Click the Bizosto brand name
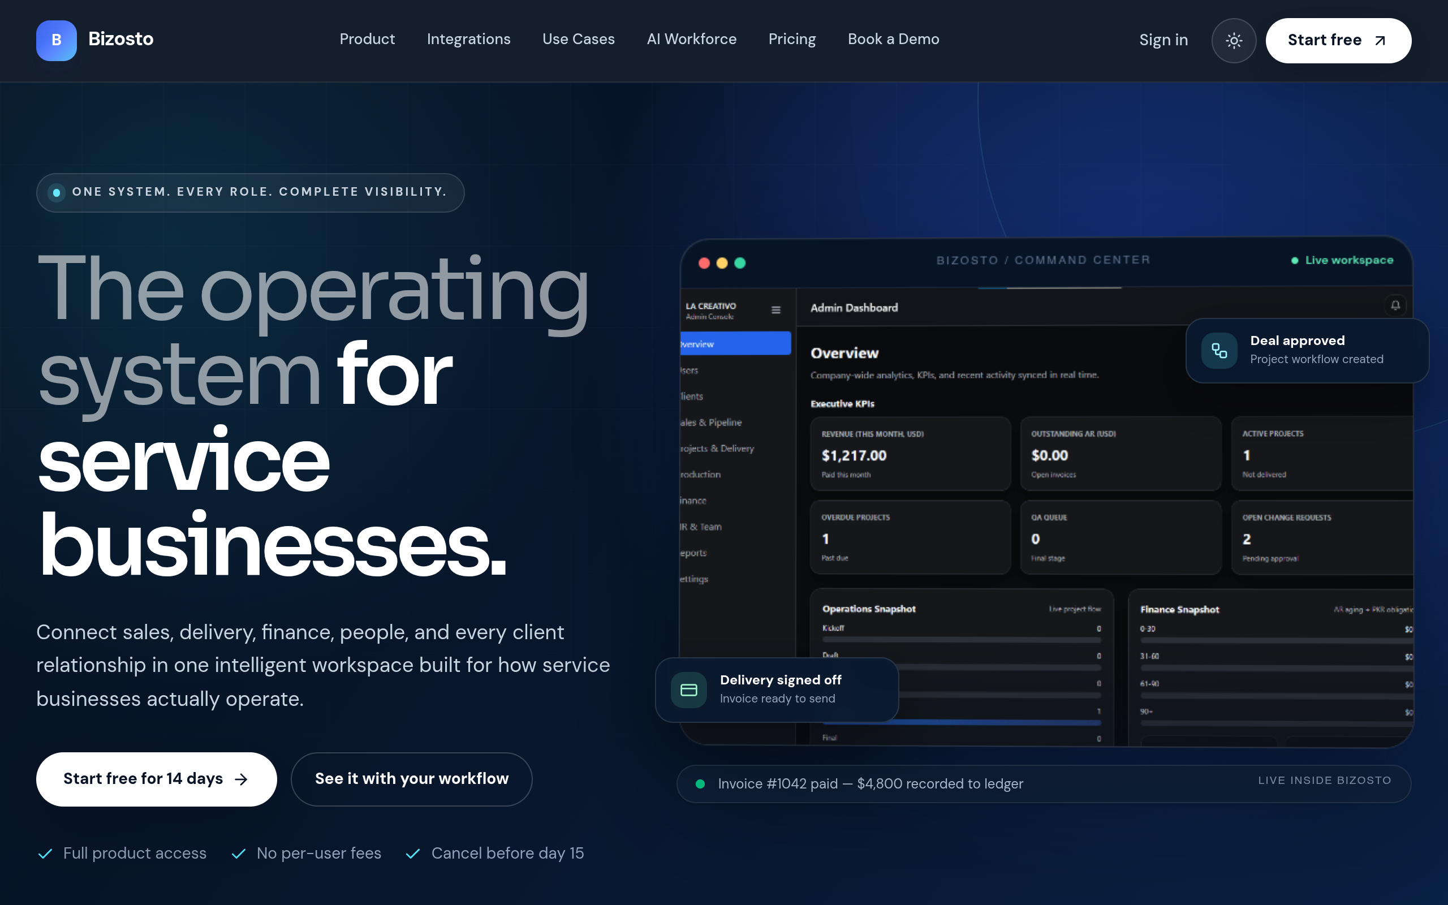Screen dimensions: 1448x905 121,40
